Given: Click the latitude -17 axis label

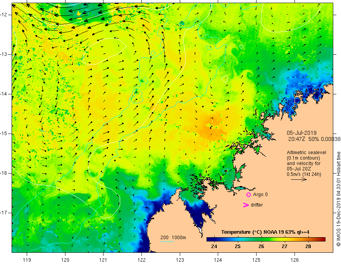Looking at the screenshot, I should click(5, 213).
